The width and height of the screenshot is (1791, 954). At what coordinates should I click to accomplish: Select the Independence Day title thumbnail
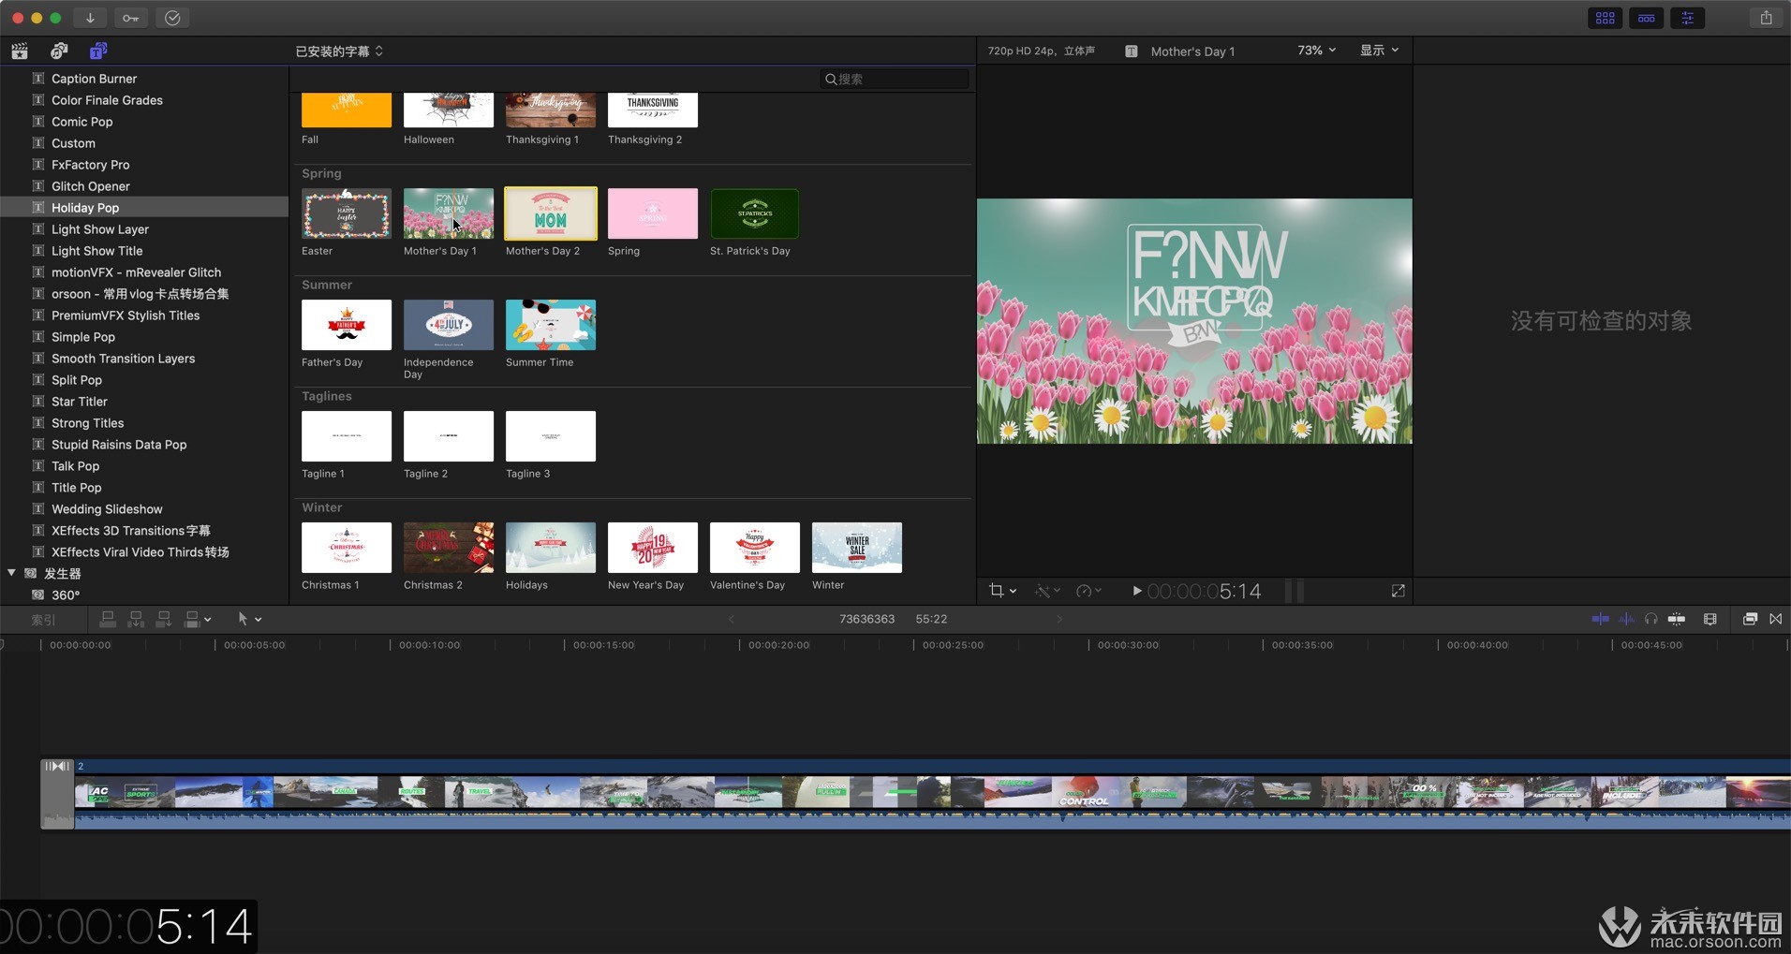click(449, 325)
